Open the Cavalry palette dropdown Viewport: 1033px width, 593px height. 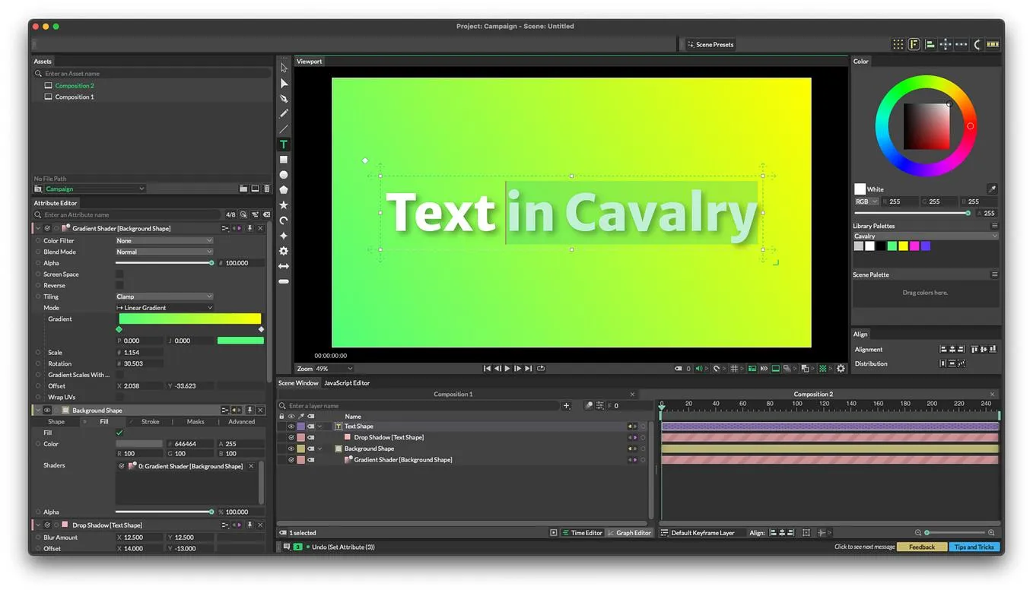[925, 236]
